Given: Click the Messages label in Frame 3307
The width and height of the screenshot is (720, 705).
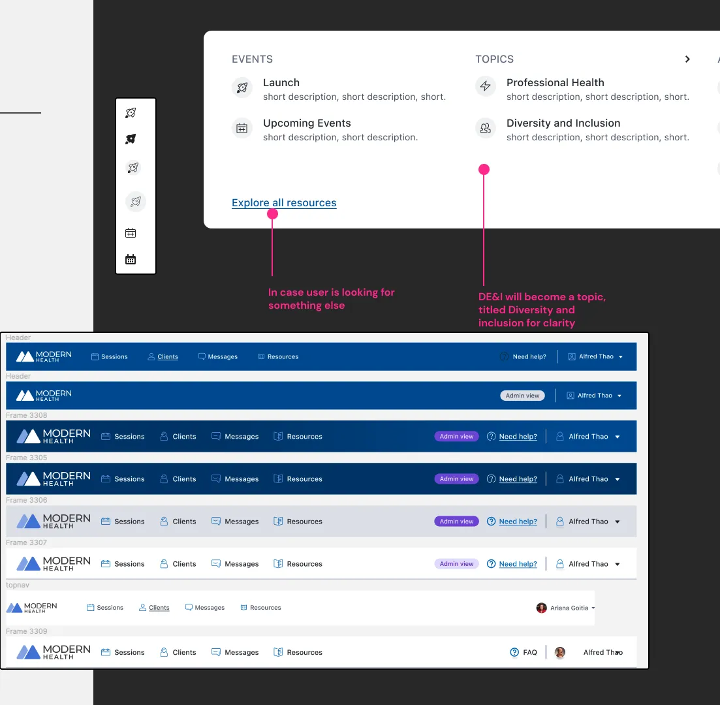Looking at the screenshot, I should 242,563.
